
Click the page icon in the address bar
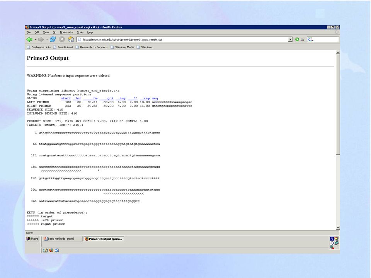pyautogui.click(x=80, y=39)
